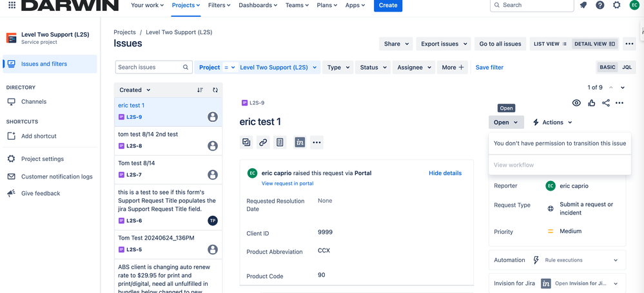Go to next issue with down chevron
644x293 pixels.
(623, 88)
